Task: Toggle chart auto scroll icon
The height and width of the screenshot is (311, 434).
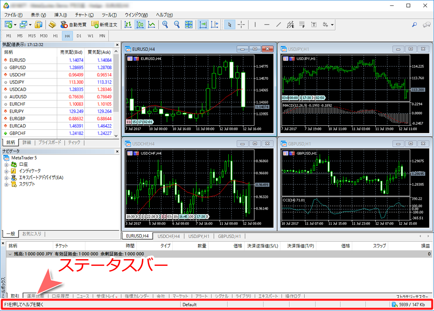Action: tap(203, 24)
